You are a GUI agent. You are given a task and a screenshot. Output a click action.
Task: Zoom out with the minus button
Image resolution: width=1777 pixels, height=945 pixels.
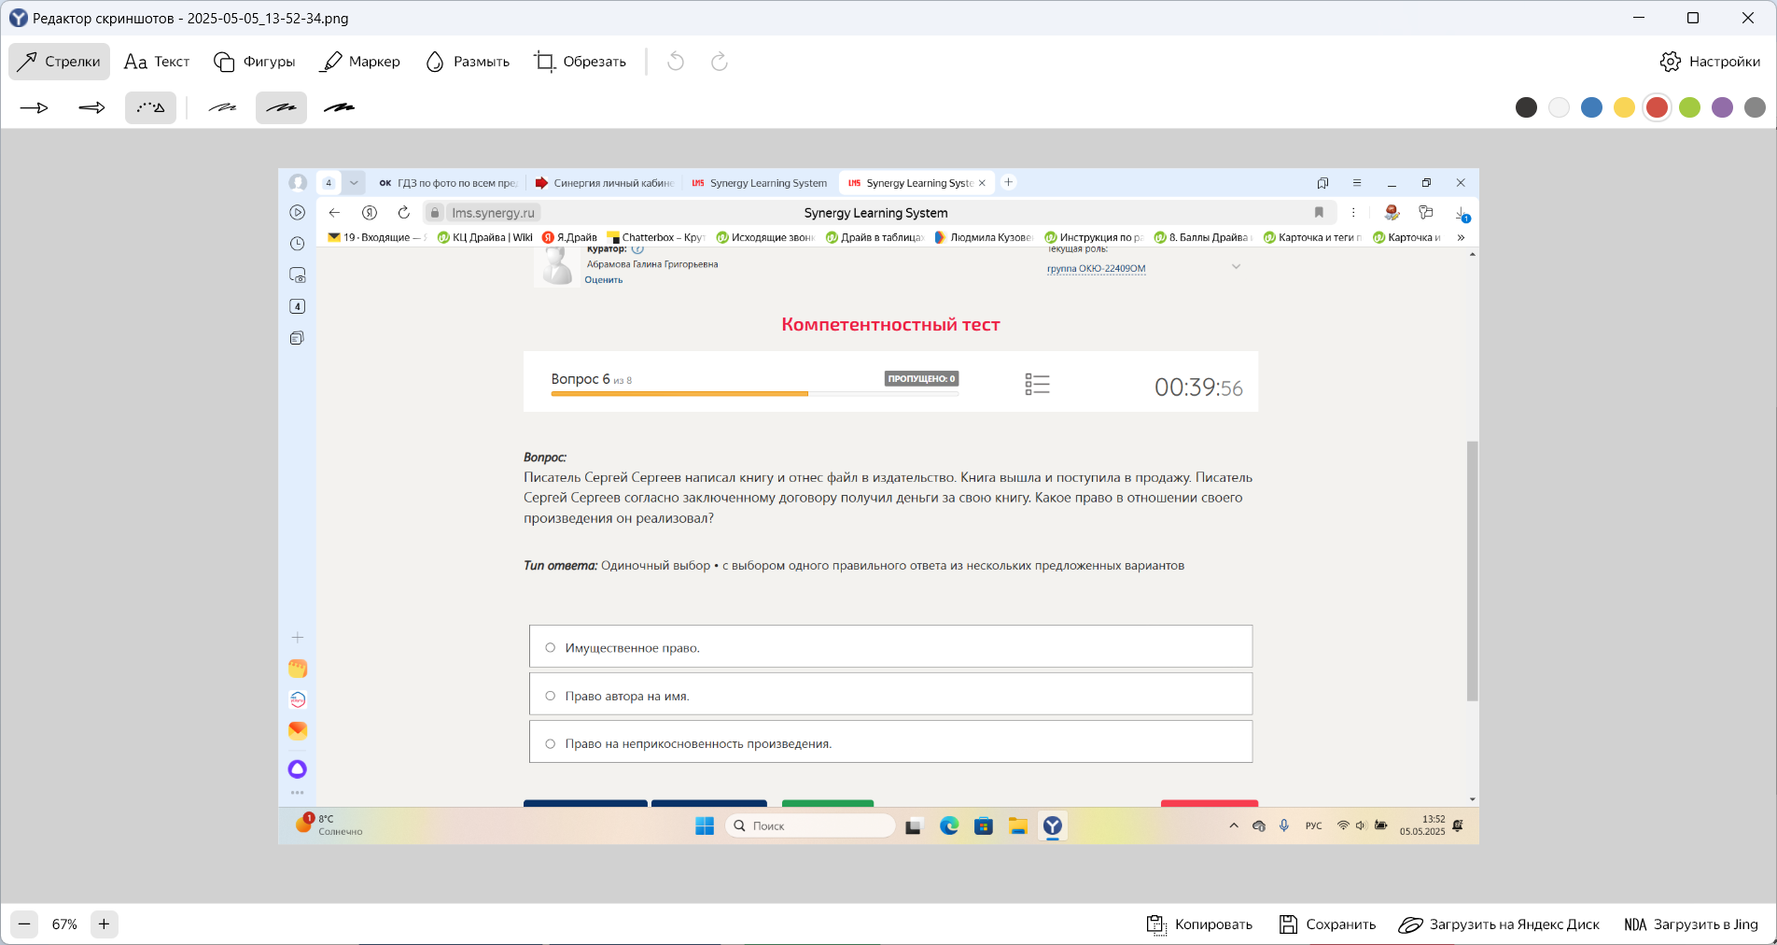coord(25,924)
